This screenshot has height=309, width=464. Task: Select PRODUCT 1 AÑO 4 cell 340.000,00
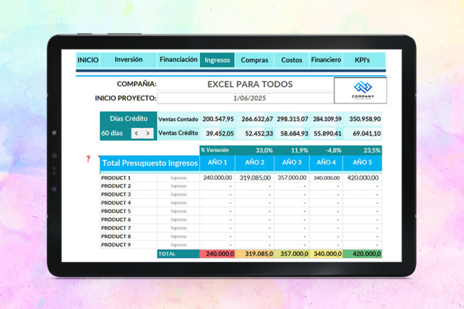(326, 178)
